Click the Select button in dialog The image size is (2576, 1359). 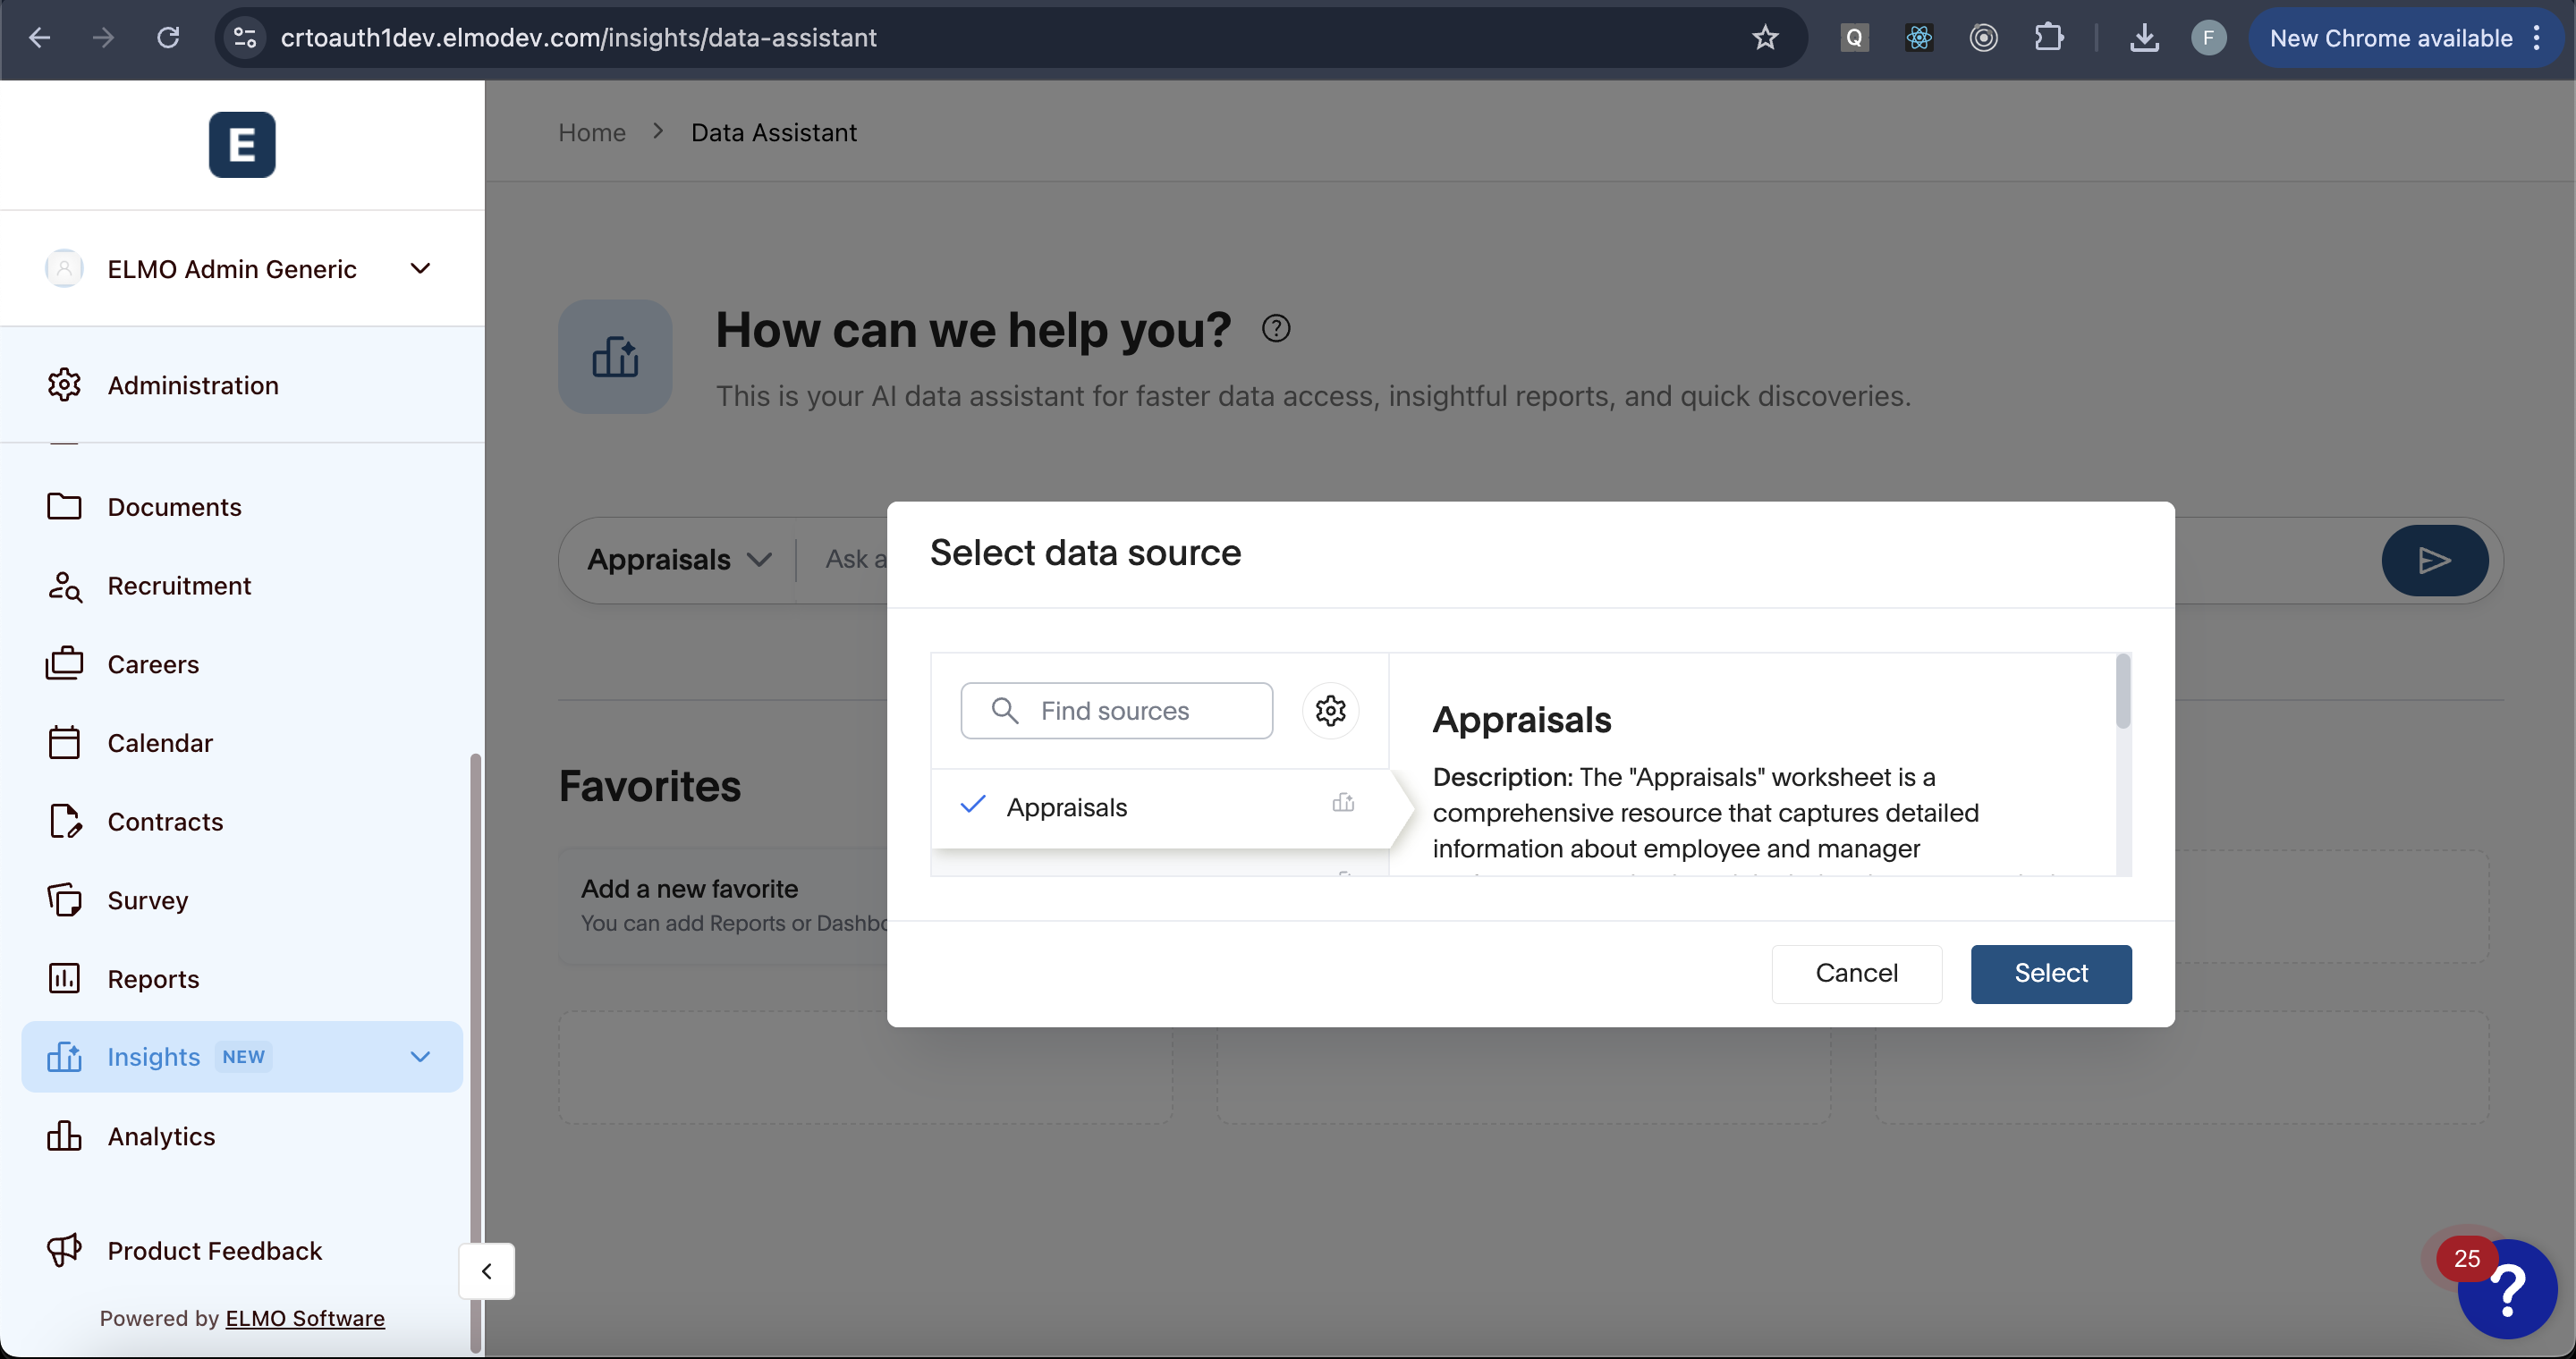coord(2050,974)
